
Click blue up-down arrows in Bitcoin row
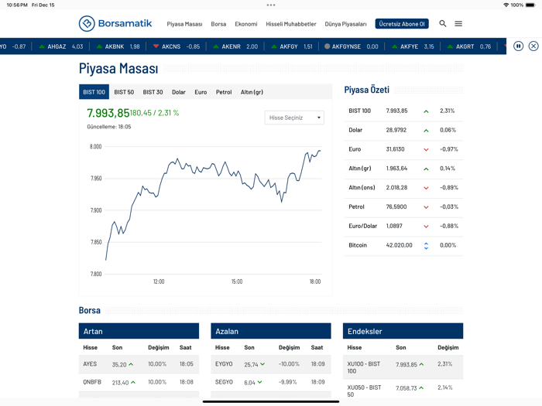[426, 245]
